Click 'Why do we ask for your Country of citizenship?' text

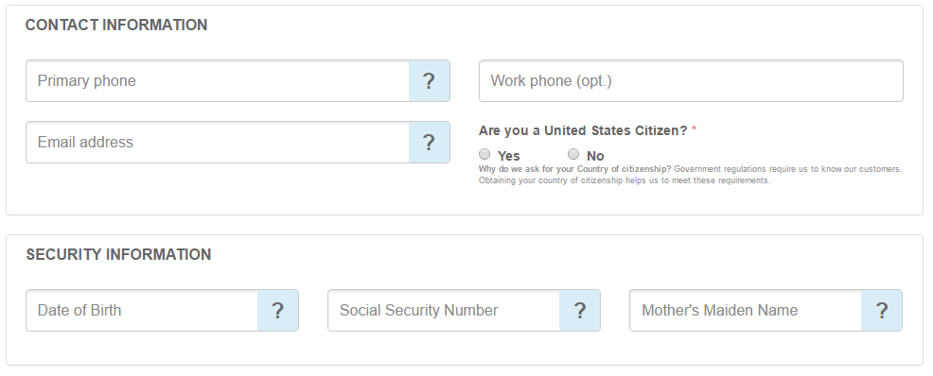[x=574, y=169]
